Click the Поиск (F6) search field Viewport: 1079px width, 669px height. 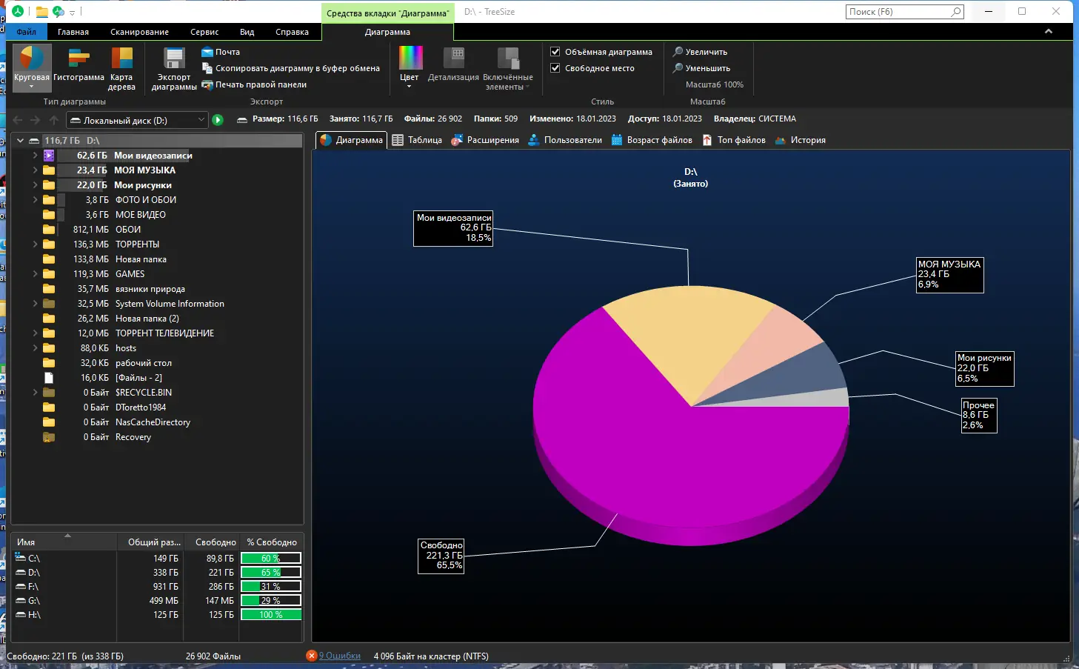898,11
